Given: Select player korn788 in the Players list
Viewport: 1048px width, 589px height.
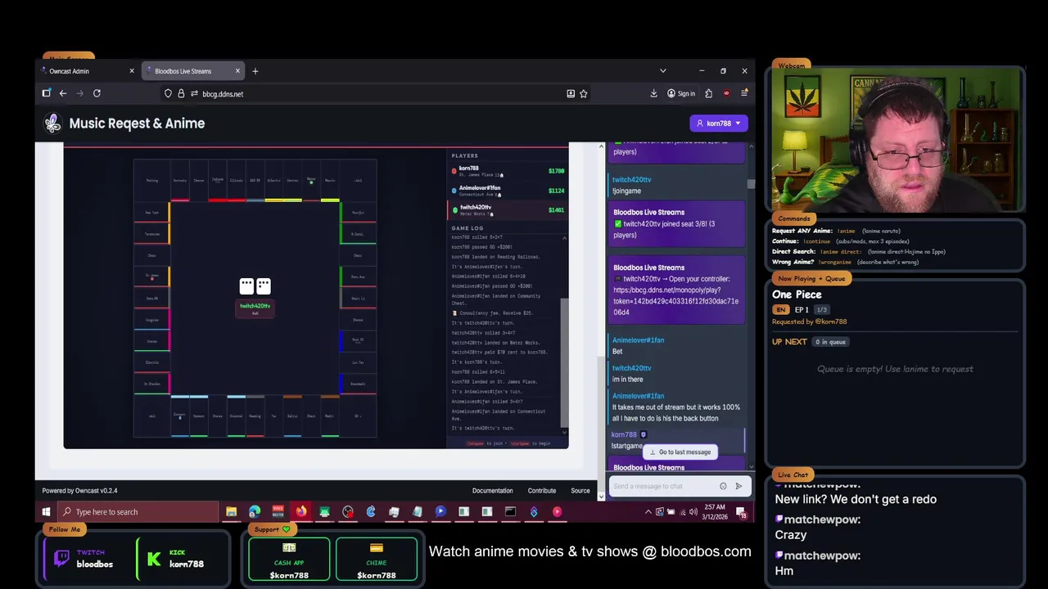Looking at the screenshot, I should click(508, 171).
